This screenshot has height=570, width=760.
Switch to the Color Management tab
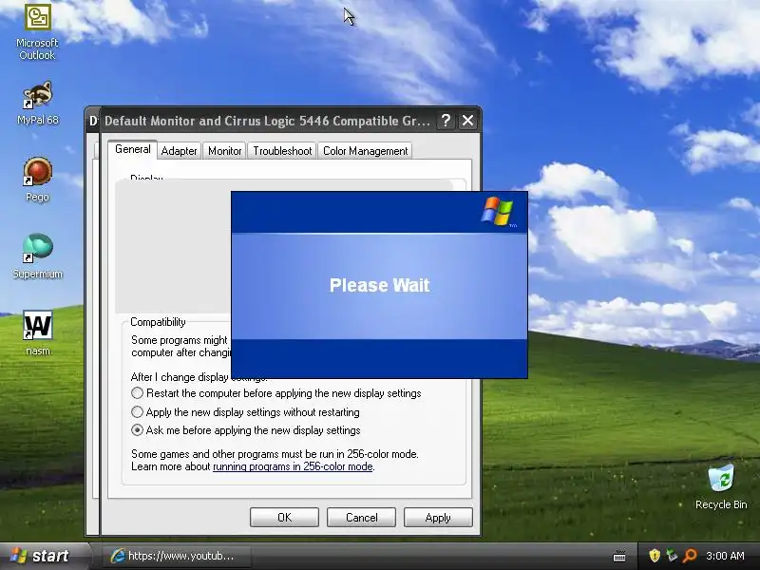point(365,151)
